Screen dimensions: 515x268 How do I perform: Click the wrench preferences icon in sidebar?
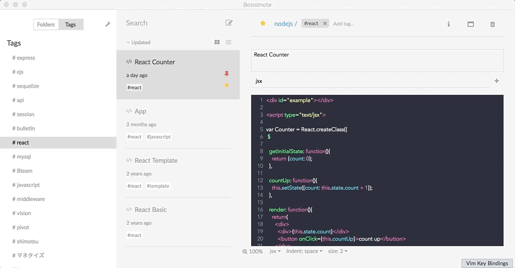tap(108, 24)
